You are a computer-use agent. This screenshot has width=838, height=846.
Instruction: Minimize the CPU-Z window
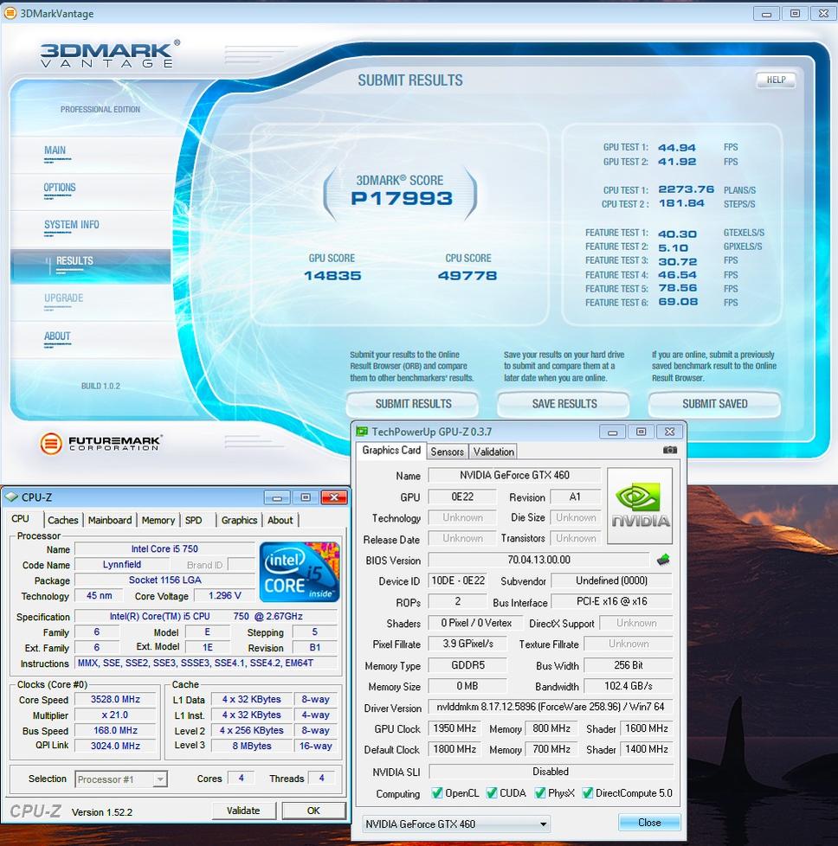pos(277,497)
